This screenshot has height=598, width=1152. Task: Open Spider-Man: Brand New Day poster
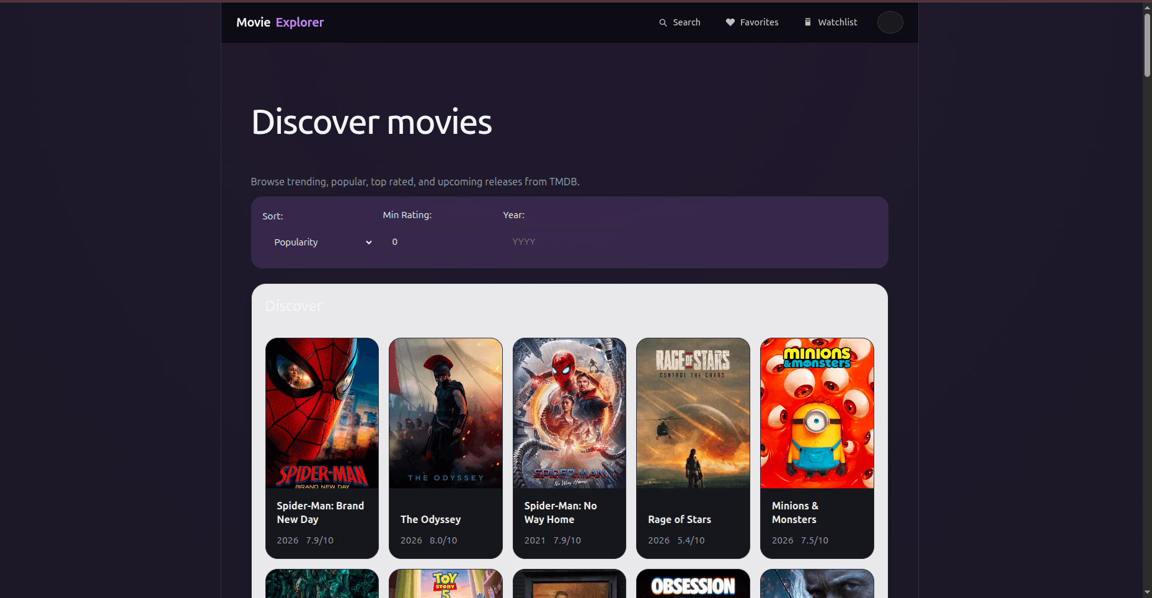click(x=322, y=413)
